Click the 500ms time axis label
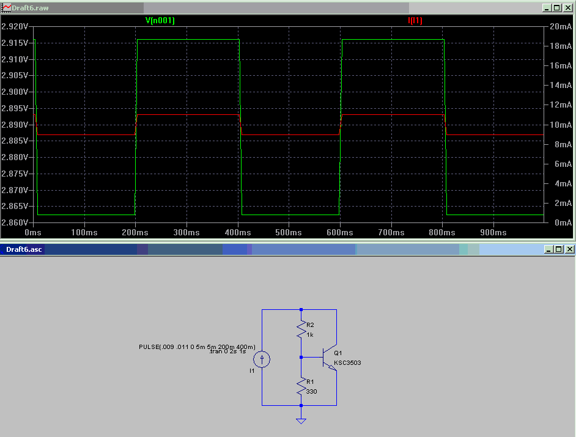The height and width of the screenshot is (437, 576). (x=289, y=232)
